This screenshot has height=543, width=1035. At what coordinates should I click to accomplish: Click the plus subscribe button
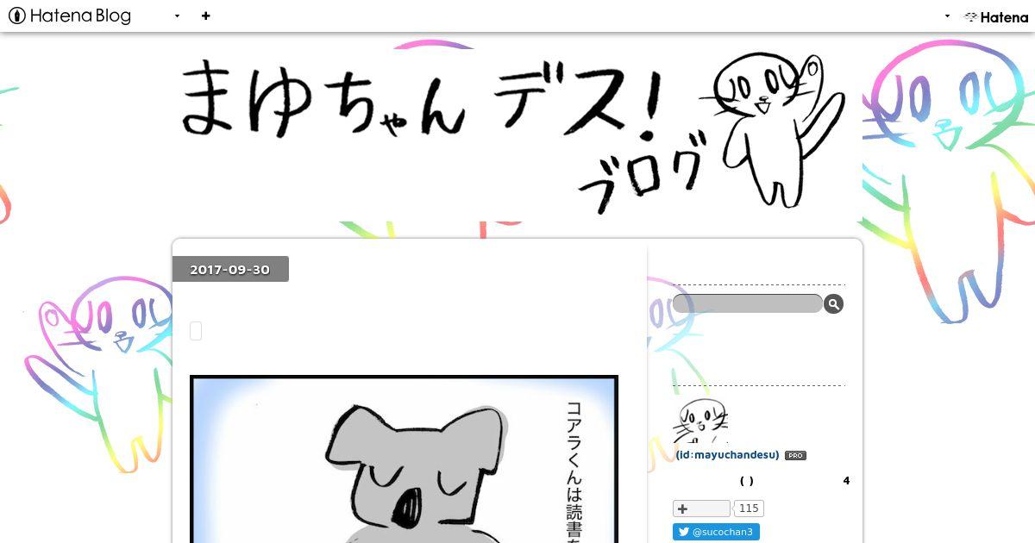(x=701, y=509)
